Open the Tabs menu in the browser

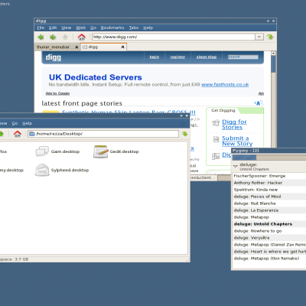point(134,28)
